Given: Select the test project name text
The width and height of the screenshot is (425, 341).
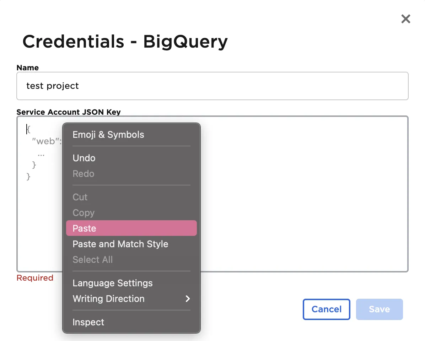Looking at the screenshot, I should coord(52,86).
